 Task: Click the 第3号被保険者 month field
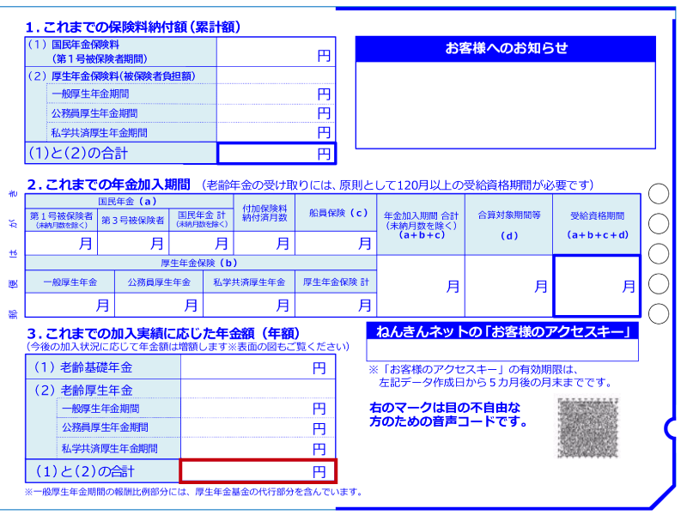pos(132,243)
